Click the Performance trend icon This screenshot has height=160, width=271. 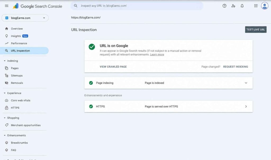click(x=7, y=43)
